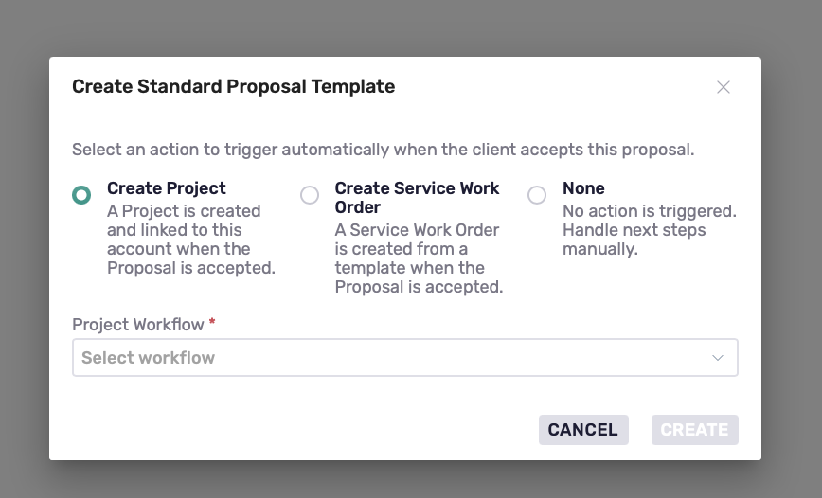Click the 'Create Service Work Order' heading text

[417, 198]
